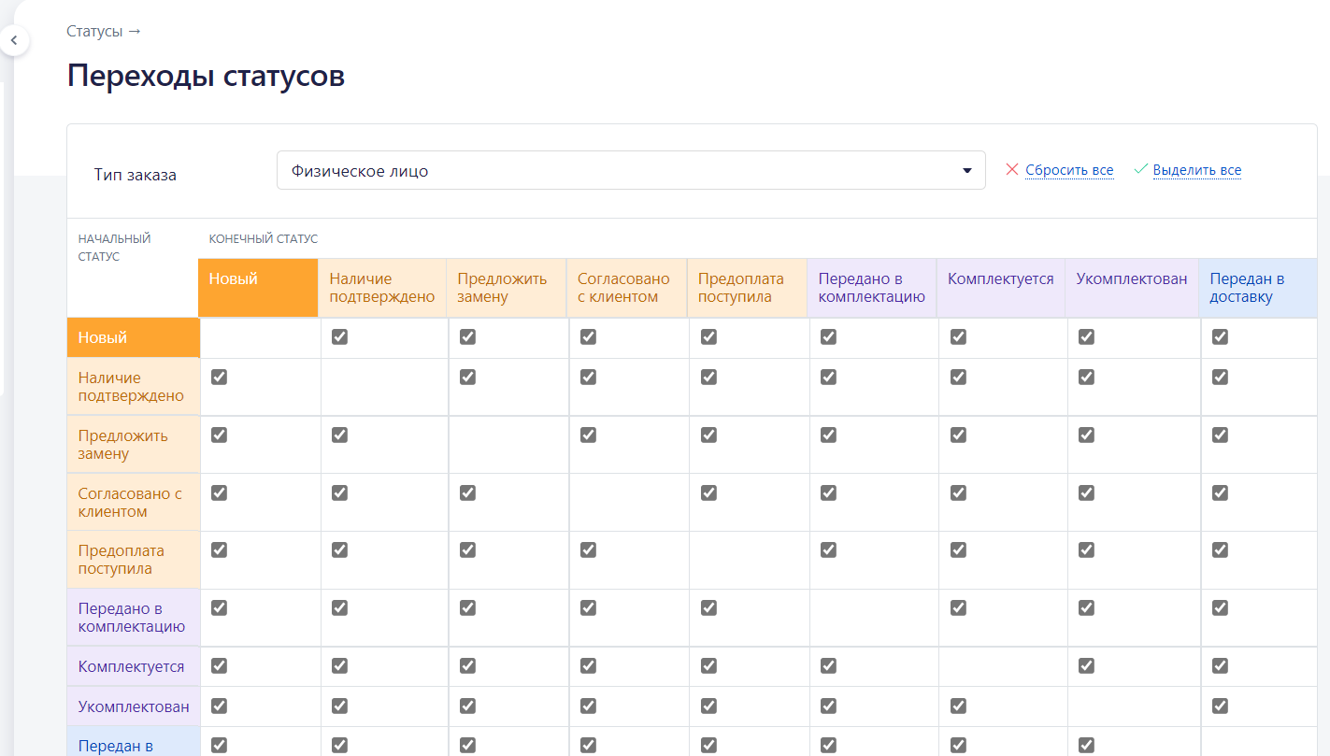Click the Передан в доставку column header
The image size is (1330, 756).
1258,288
